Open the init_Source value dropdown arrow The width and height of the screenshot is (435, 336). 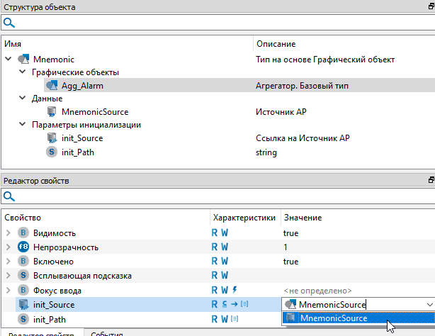428,304
